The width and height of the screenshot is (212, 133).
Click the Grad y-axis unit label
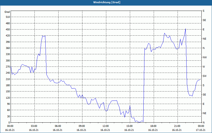click(x=7, y=12)
